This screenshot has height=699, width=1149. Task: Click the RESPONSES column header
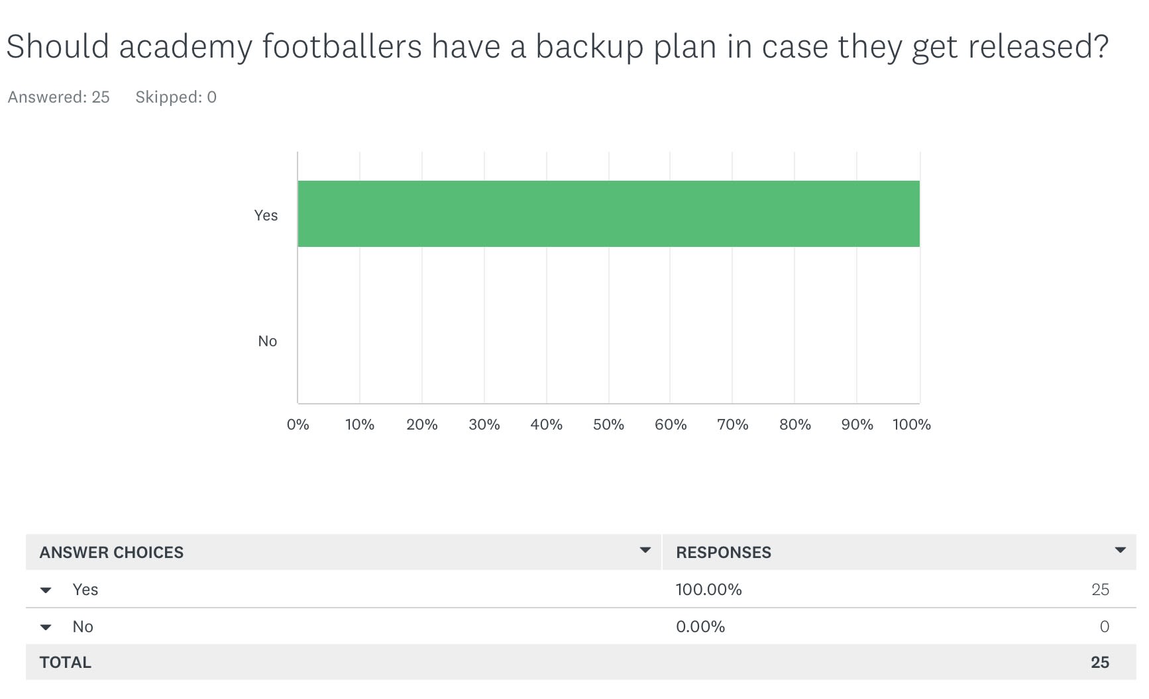pyautogui.click(x=724, y=553)
